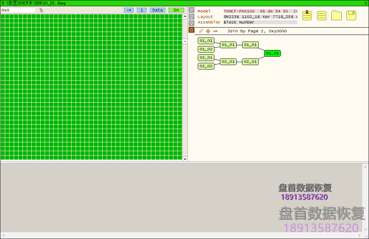Save using the yellow floppy disk icon
The height and width of the screenshot is (239, 369).
(351, 15)
